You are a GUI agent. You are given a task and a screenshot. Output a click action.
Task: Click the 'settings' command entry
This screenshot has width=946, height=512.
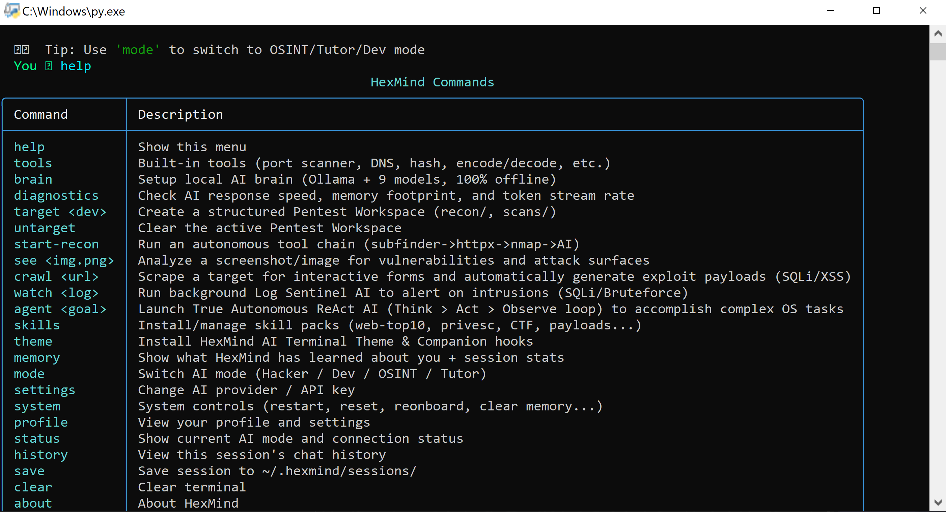pos(45,390)
